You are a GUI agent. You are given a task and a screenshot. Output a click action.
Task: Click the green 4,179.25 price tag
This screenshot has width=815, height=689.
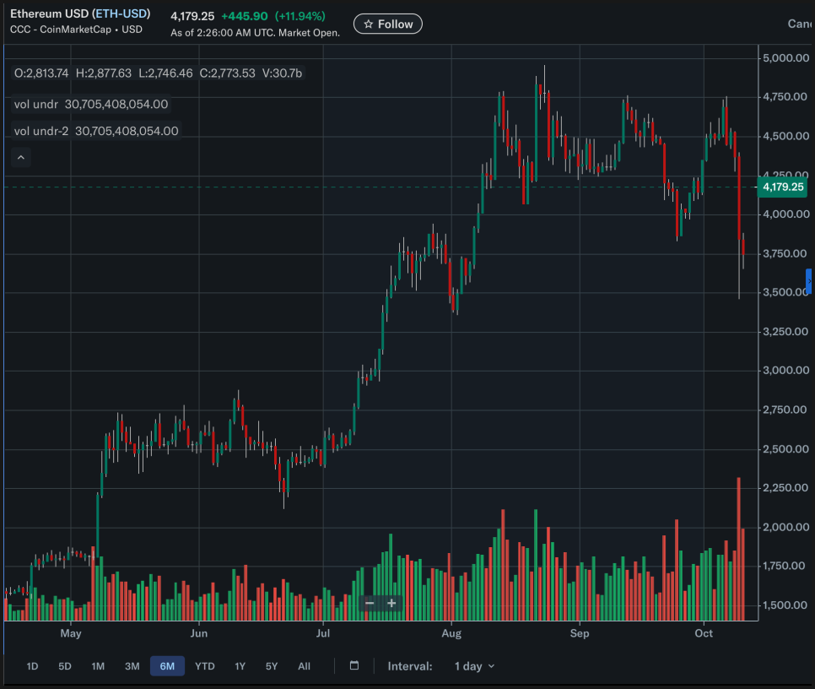pos(782,187)
